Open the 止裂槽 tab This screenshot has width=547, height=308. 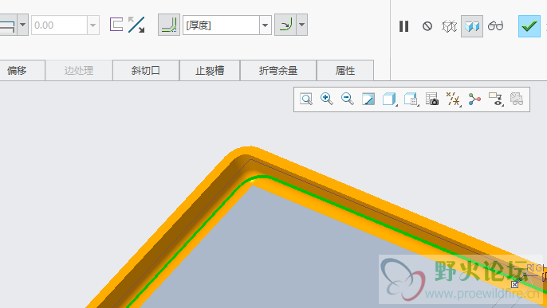pos(210,71)
